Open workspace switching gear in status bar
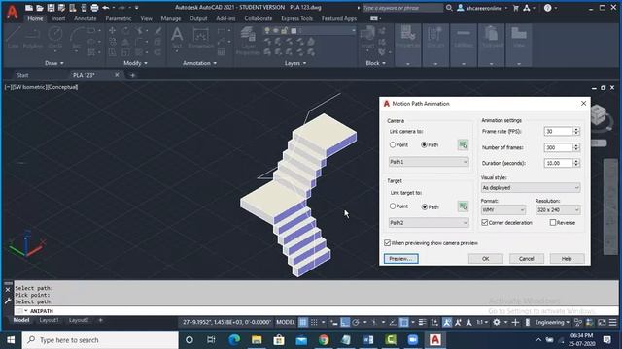Screen dimensions: 622x349 coord(497,322)
